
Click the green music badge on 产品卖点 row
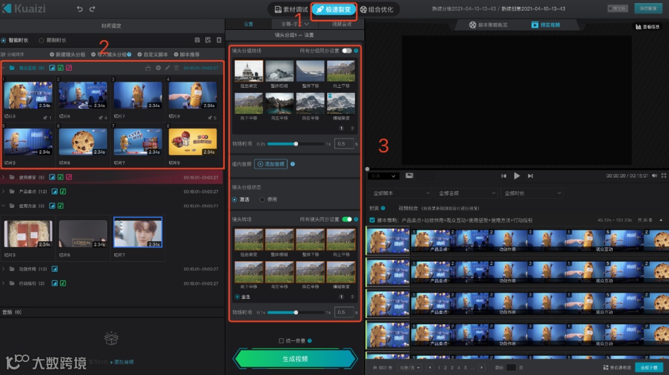point(63,191)
